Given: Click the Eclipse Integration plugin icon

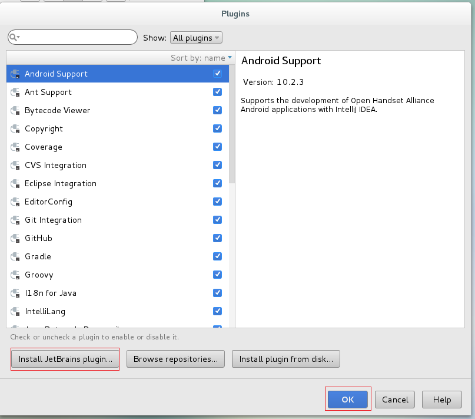Looking at the screenshot, I should click(15, 183).
